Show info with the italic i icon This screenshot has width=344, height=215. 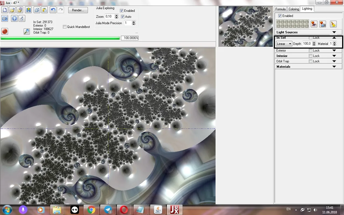pos(22,19)
